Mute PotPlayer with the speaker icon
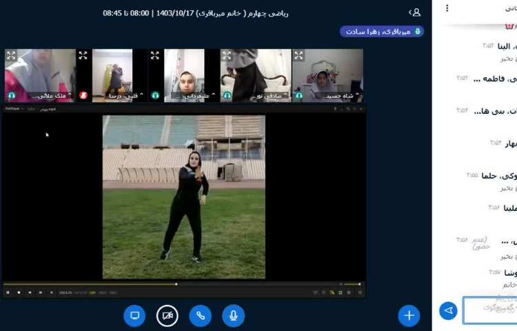Screen dimensions: 517x331 point(341,284)
